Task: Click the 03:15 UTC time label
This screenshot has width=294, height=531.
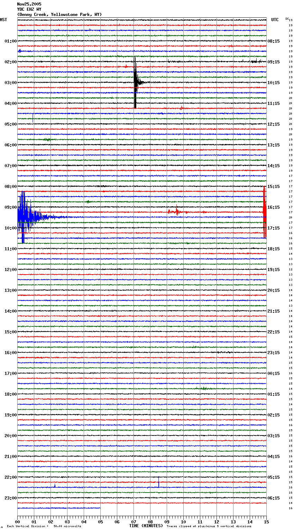Action: 274,436
